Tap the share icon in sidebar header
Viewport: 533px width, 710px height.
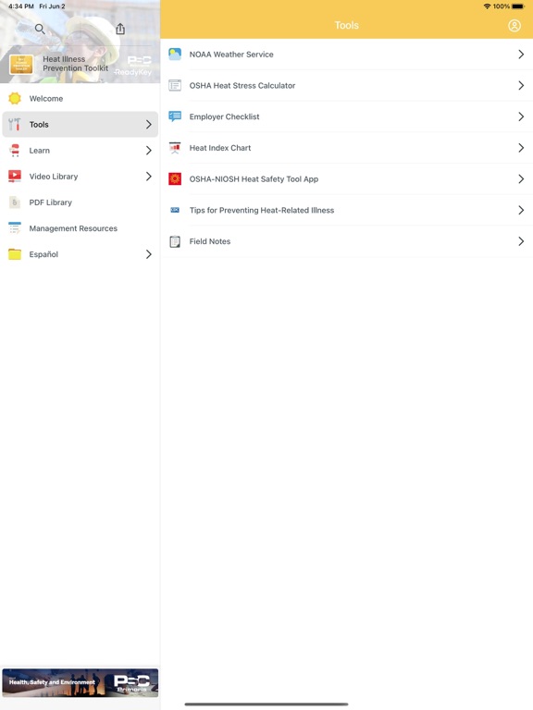[120, 29]
